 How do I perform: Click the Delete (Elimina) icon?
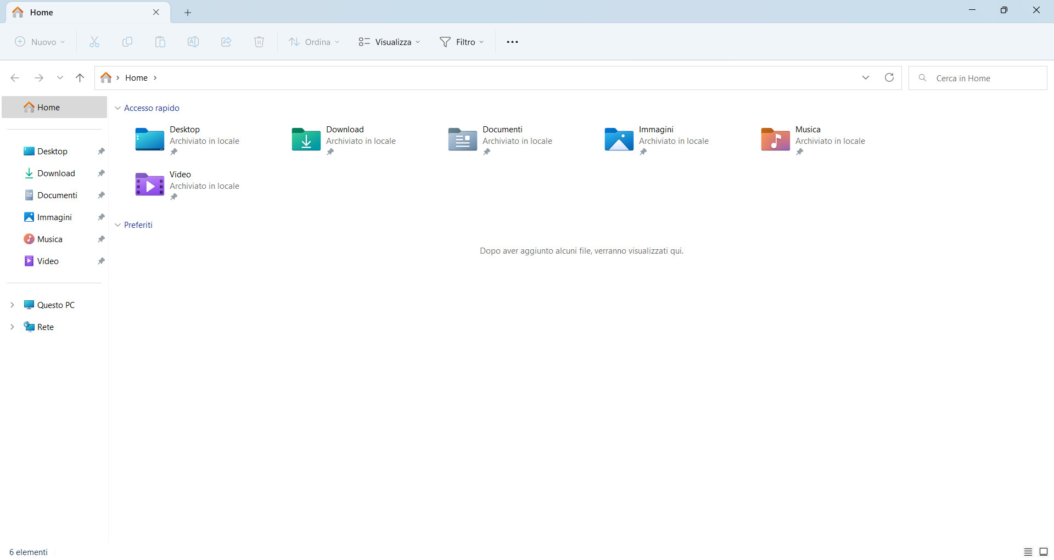tap(259, 42)
